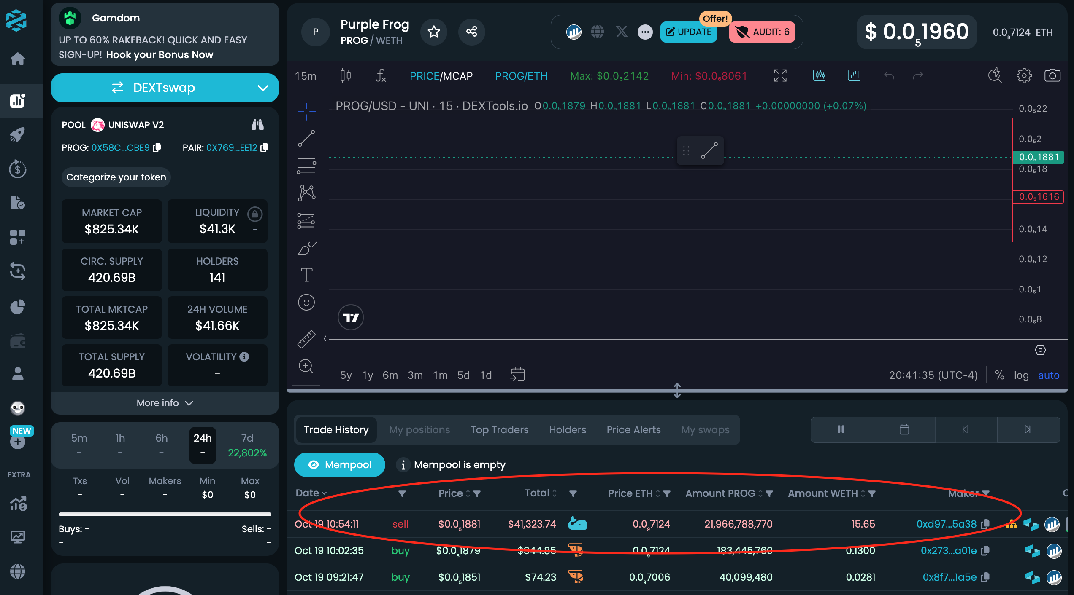Switch to the Top Traders tab

[x=500, y=430]
